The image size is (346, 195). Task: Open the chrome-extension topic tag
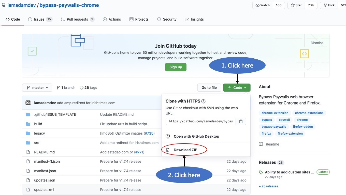[275, 113]
